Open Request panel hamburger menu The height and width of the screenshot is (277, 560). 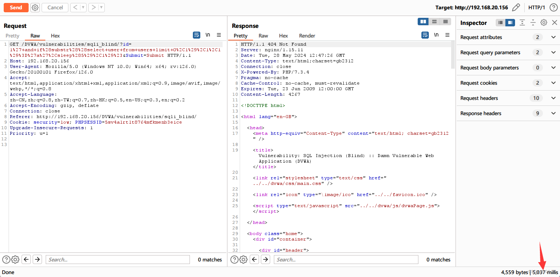[x=219, y=35]
